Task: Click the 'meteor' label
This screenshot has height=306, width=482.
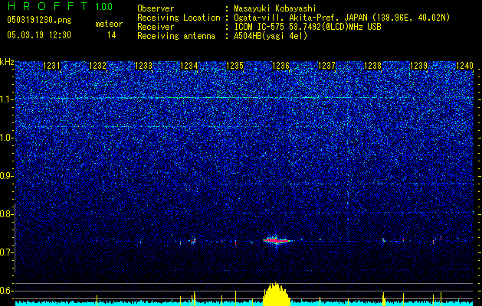Action: [x=109, y=24]
